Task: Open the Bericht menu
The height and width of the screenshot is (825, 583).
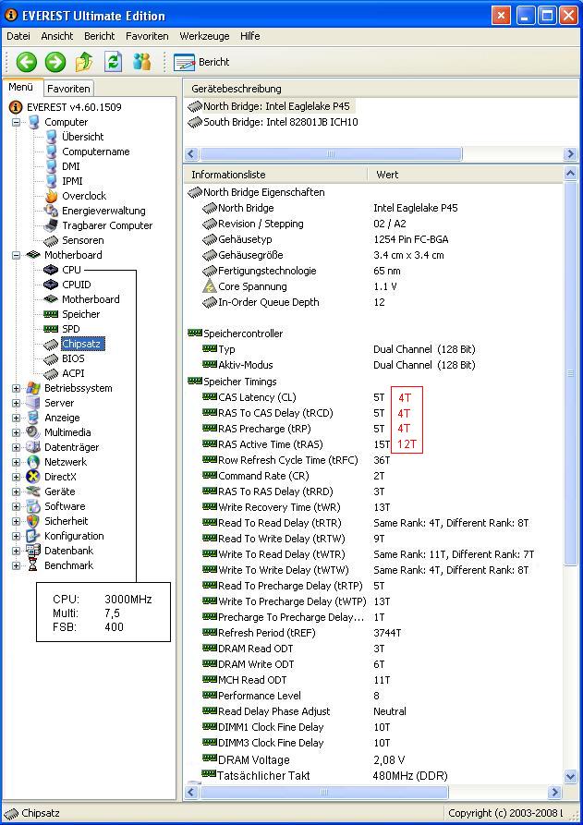Action: pos(99,36)
